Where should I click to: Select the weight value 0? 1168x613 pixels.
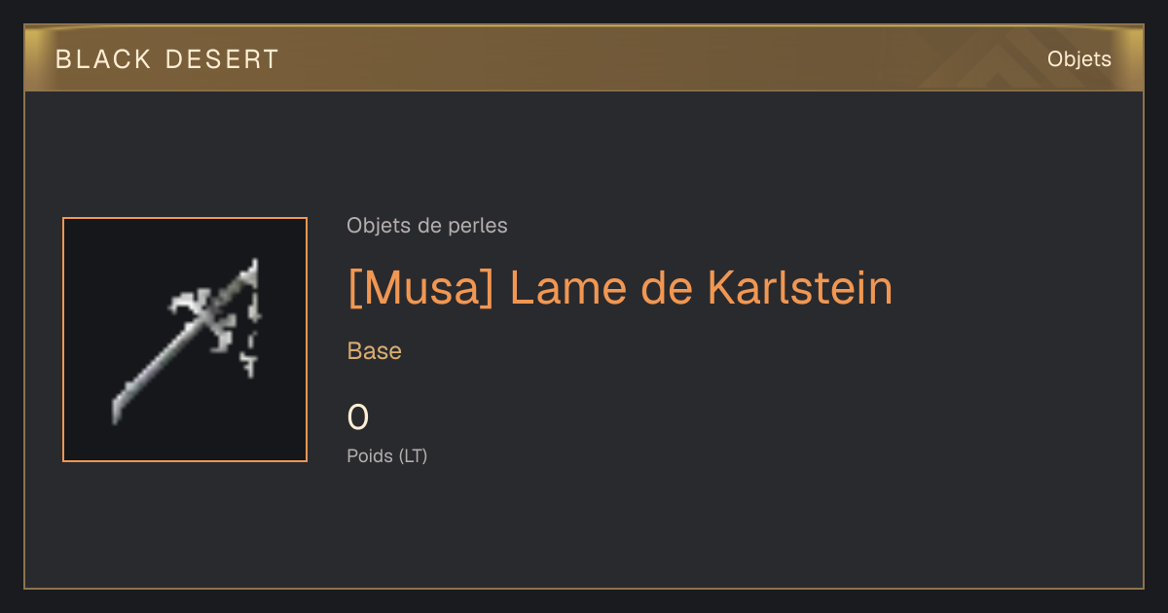click(358, 417)
